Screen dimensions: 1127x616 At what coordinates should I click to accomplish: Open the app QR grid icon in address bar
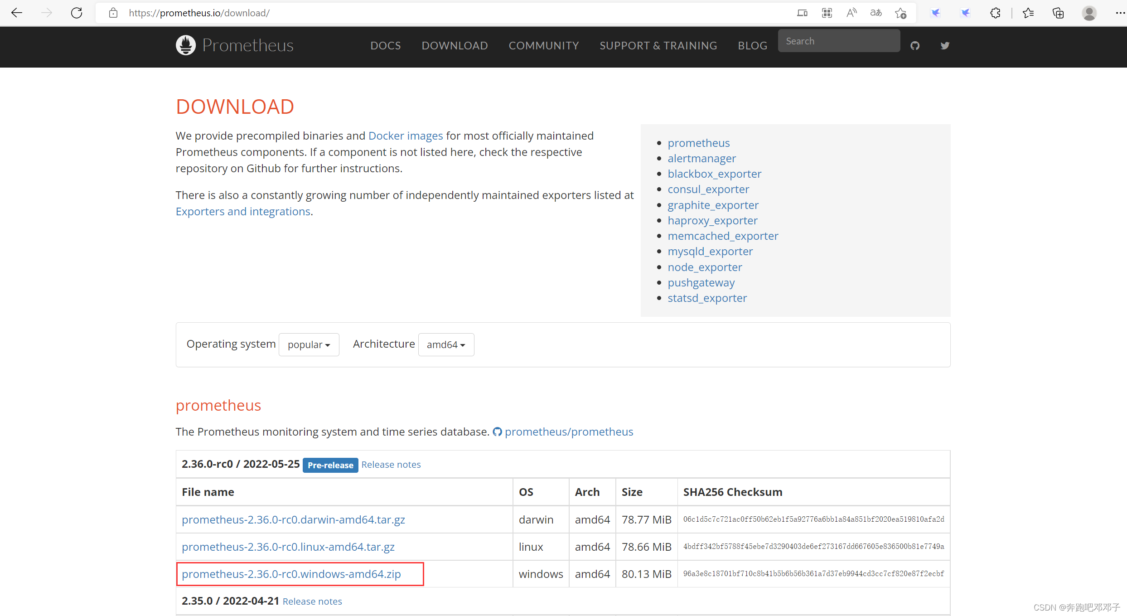(x=827, y=13)
